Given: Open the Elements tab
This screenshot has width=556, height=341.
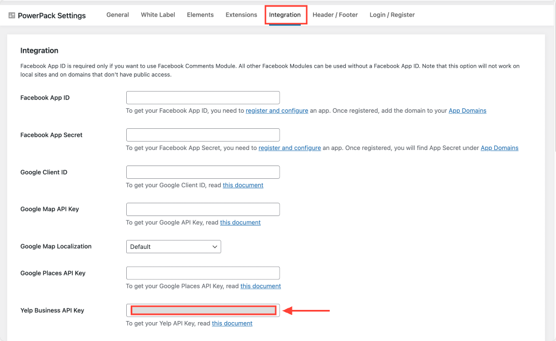Looking at the screenshot, I should tap(200, 15).
